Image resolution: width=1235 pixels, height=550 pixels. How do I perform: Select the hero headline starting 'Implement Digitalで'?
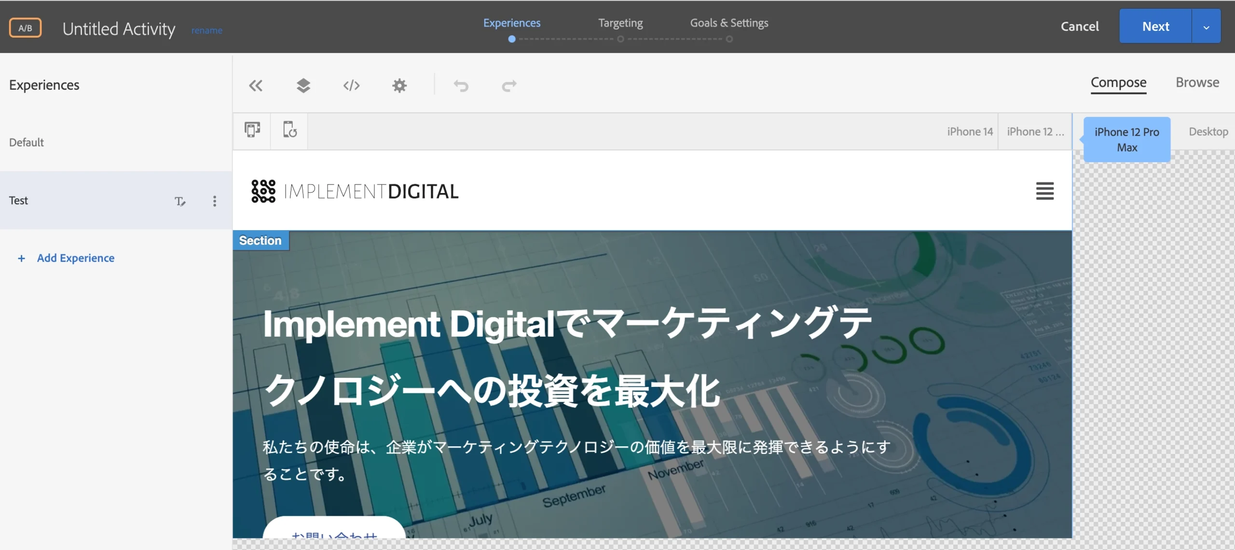[x=567, y=357]
